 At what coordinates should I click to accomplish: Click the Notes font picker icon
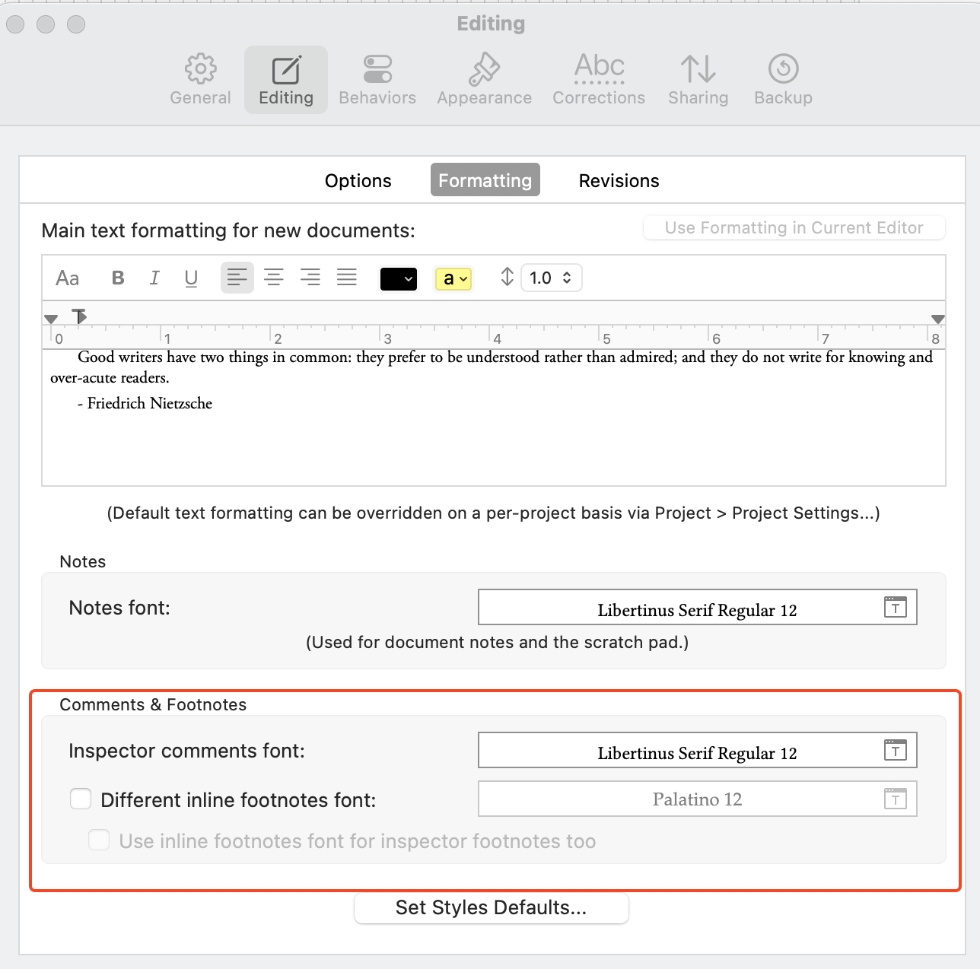point(896,607)
